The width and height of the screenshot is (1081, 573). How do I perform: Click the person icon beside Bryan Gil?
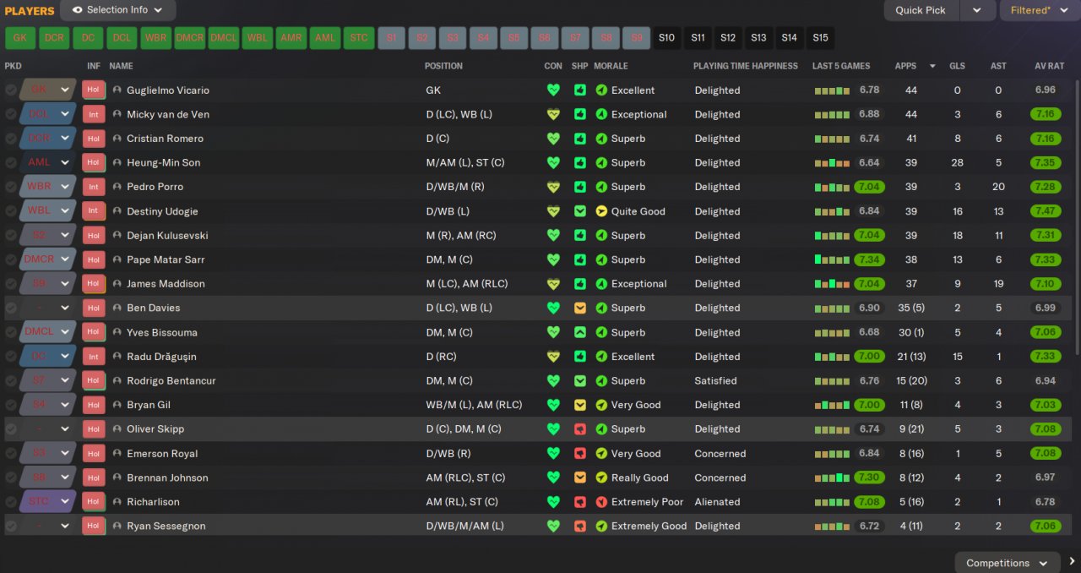pyautogui.click(x=117, y=405)
